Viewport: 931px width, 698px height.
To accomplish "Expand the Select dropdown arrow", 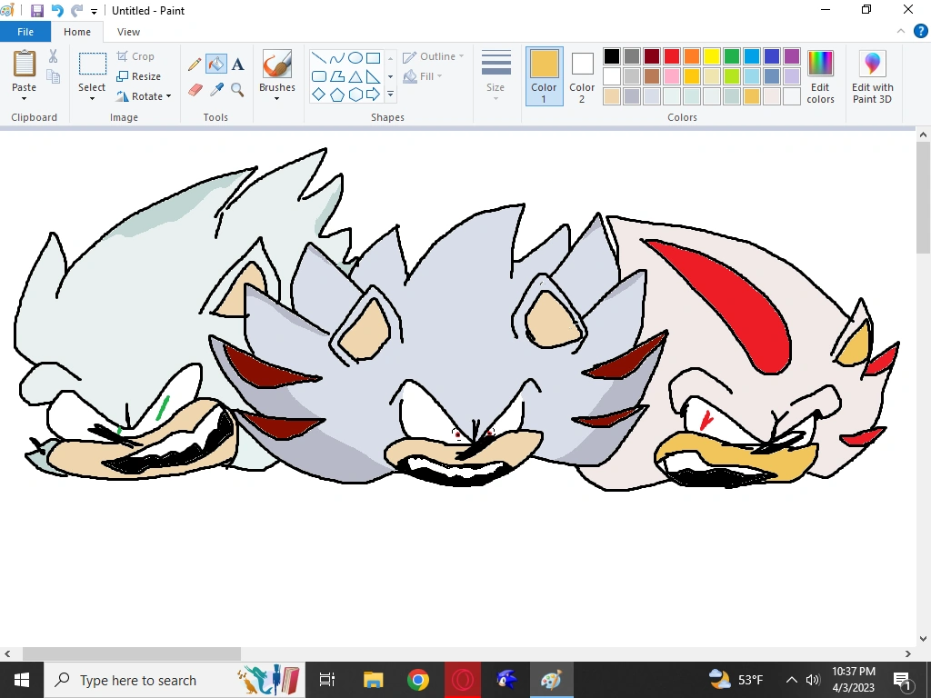I will (x=92, y=98).
